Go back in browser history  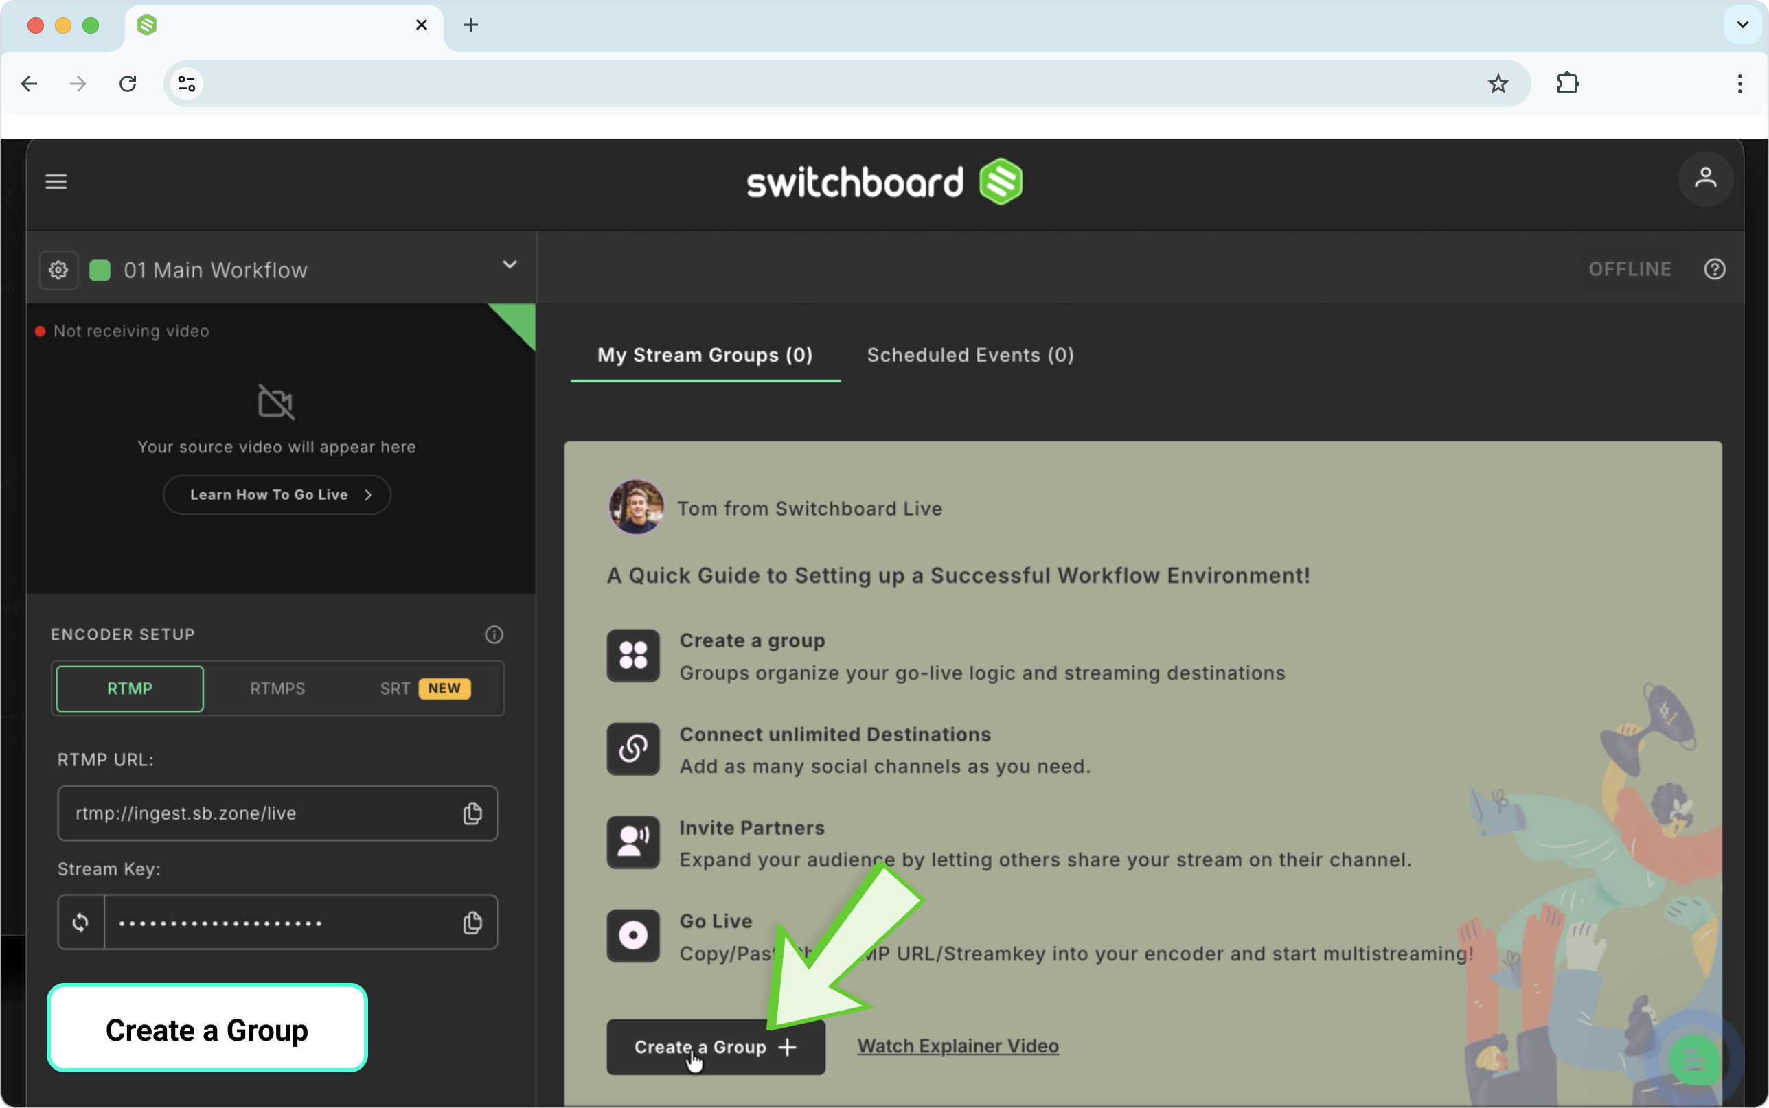pos(30,84)
